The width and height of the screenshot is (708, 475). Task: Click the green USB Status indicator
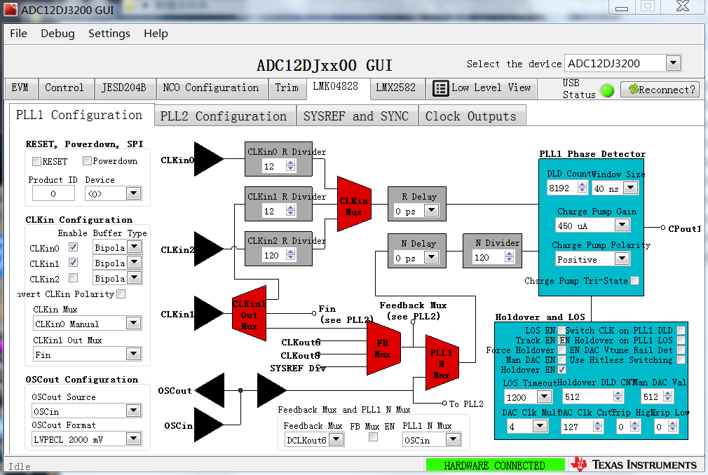pos(608,90)
